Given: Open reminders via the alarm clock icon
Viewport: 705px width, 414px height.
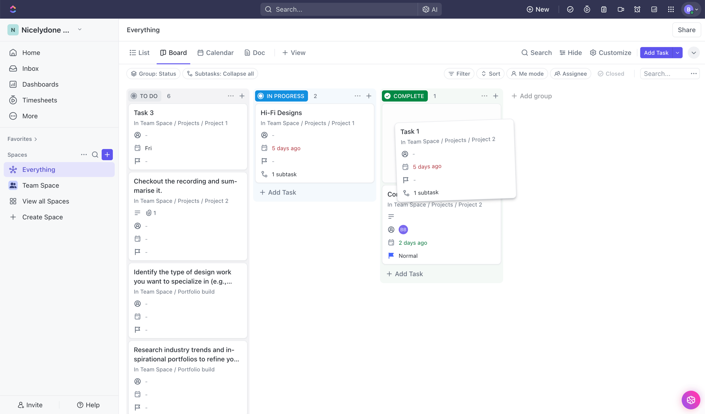Looking at the screenshot, I should pyautogui.click(x=637, y=9).
